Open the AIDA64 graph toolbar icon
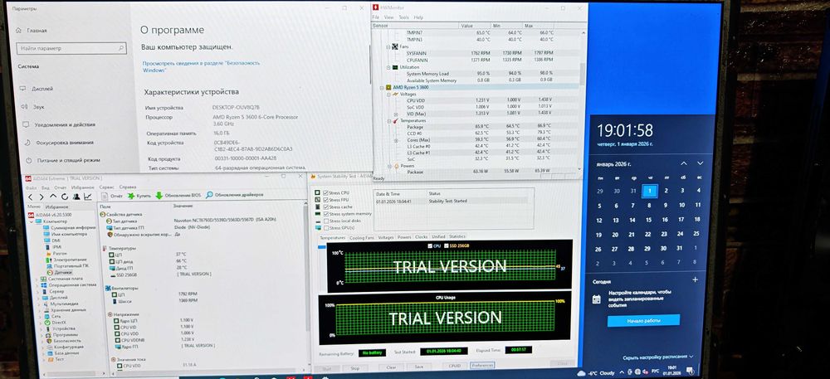830x379 pixels. pyautogui.click(x=88, y=196)
